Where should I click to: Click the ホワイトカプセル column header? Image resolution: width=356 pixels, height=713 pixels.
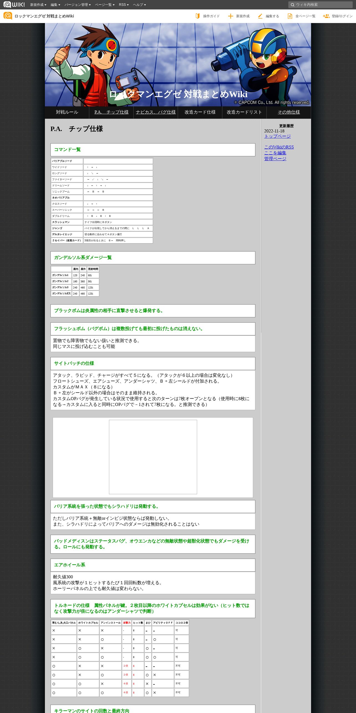point(88,623)
